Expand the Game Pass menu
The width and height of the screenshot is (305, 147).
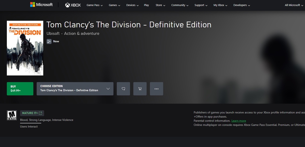click(x=95, y=5)
